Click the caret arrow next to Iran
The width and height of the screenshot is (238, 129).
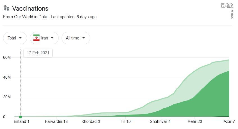coord(52,38)
